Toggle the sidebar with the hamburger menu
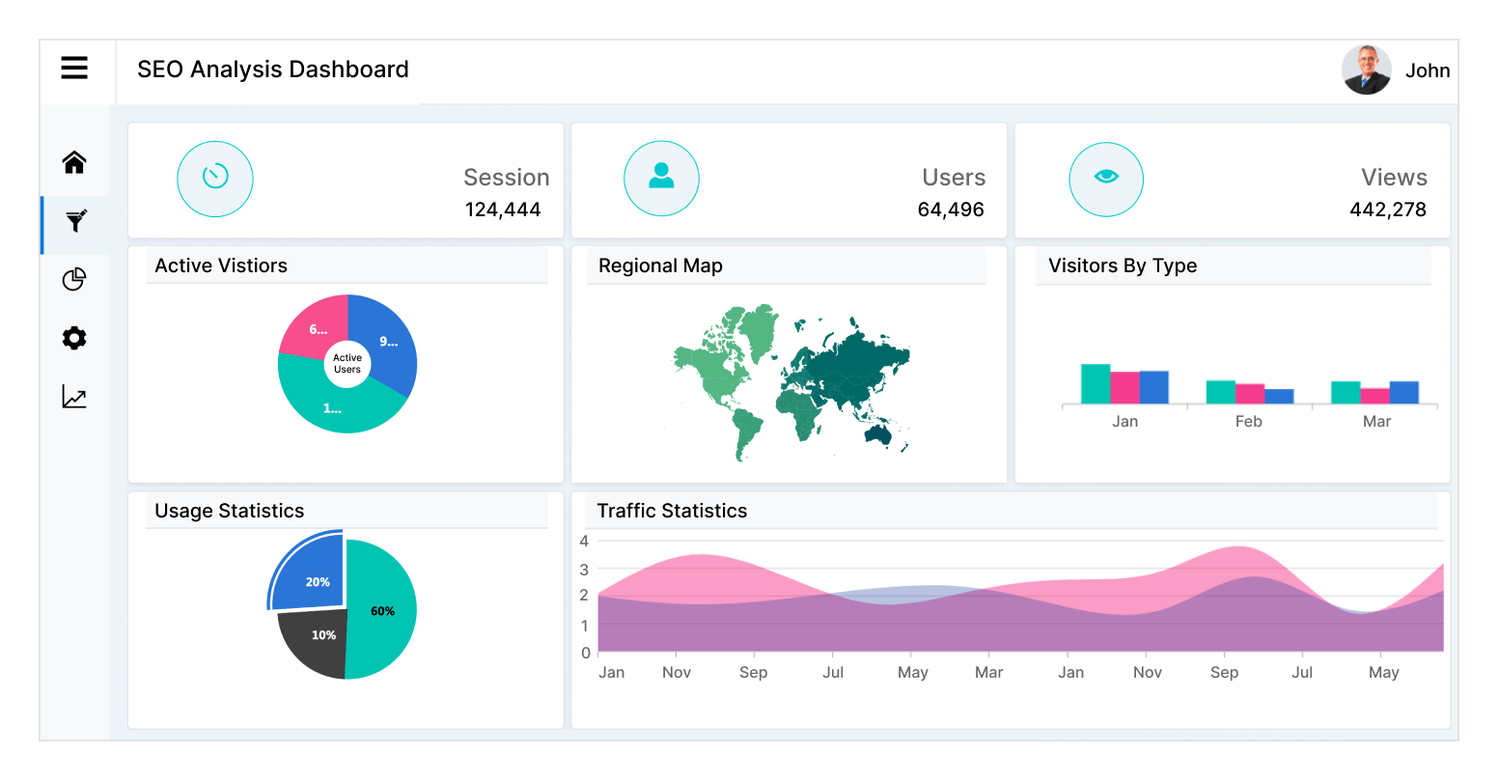The width and height of the screenshot is (1498, 780). 74,69
